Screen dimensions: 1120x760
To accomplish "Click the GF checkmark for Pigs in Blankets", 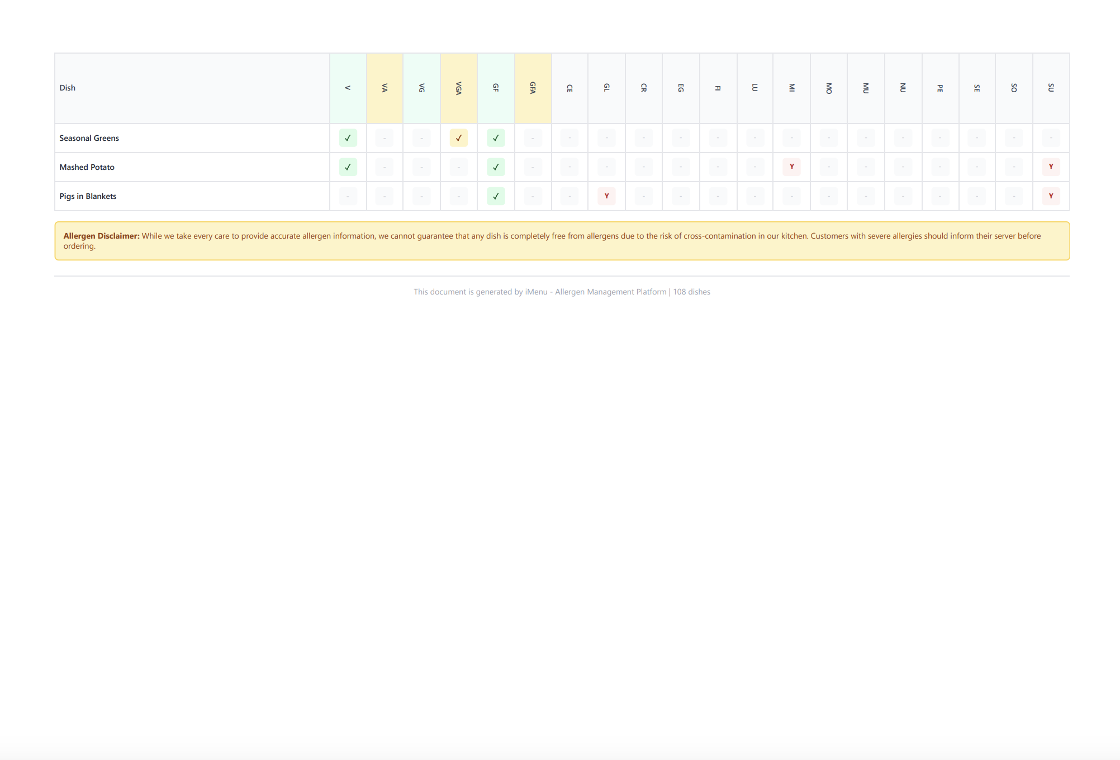I will 495,196.
